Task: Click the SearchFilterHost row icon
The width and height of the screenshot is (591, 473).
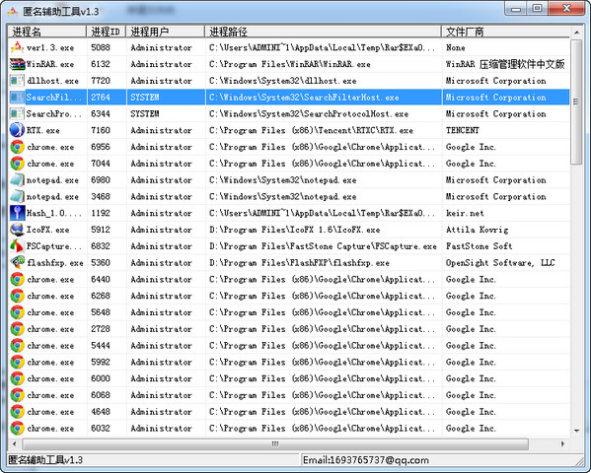Action: click(17, 98)
